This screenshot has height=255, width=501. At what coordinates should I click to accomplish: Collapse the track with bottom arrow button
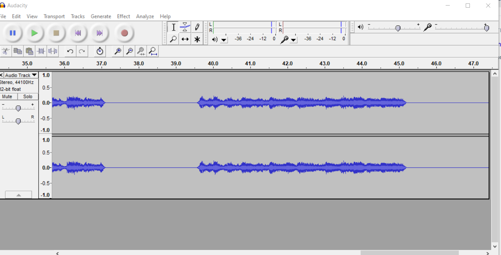click(x=19, y=195)
